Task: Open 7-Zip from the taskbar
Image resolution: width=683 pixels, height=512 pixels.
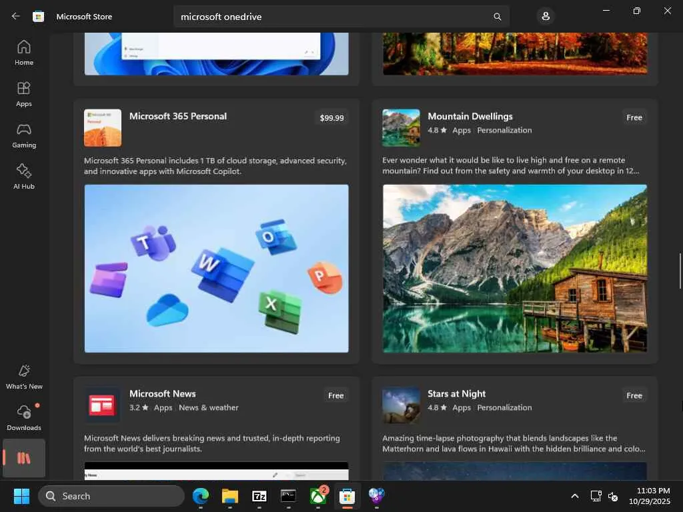Action: tap(259, 496)
